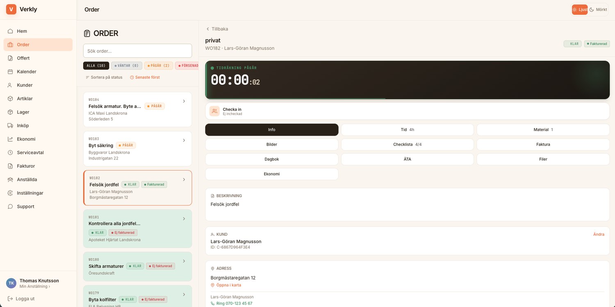Click the Verkly logo icon
615x307 pixels.
click(x=11, y=9)
